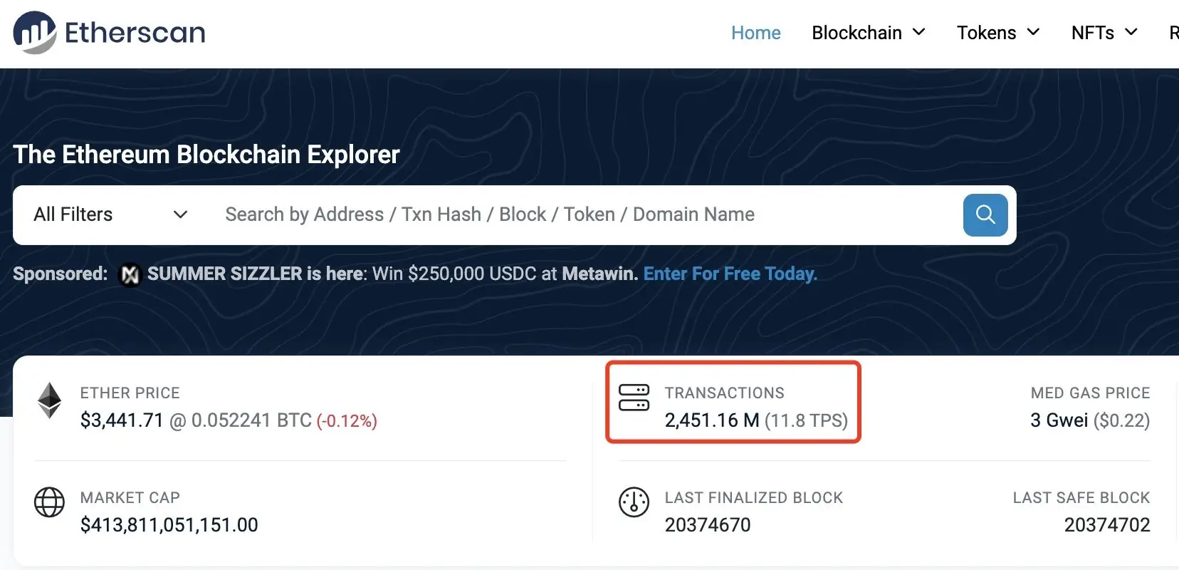
Task: Expand the Tokens menu
Action: click(997, 33)
